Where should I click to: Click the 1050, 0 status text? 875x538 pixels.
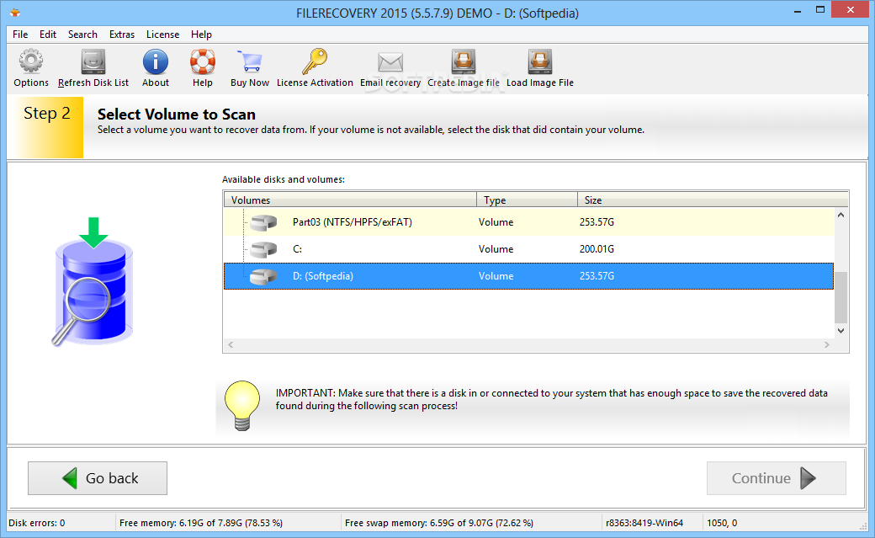pos(722,523)
